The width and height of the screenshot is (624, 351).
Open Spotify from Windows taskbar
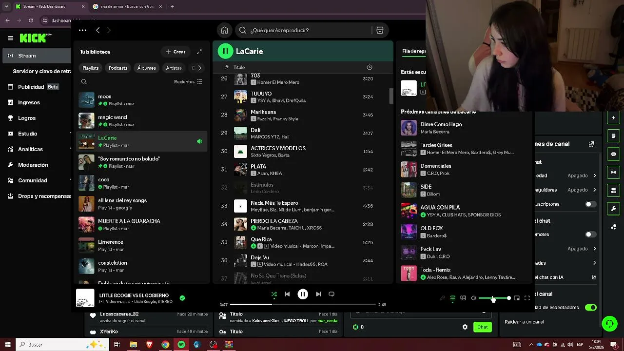coord(181,345)
